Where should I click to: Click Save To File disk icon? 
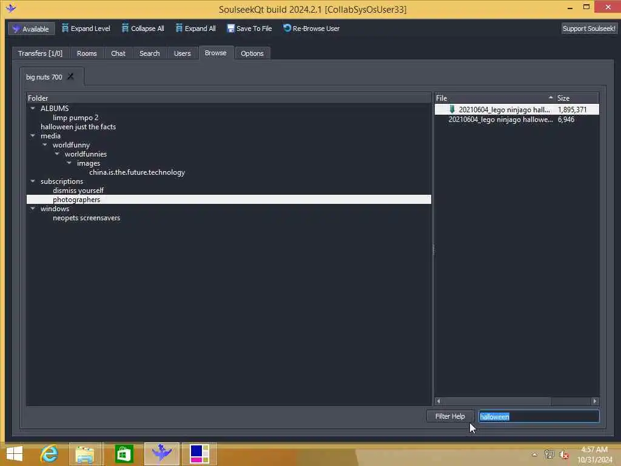coord(230,29)
